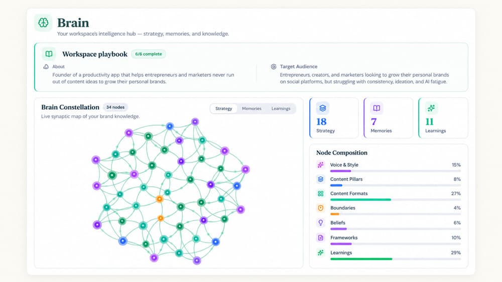The width and height of the screenshot is (502, 282).
Task: Click the "Voice & Style" label
Action: pos(344,165)
